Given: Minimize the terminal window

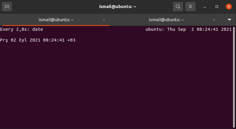Looking at the screenshot, I should tap(205, 7).
